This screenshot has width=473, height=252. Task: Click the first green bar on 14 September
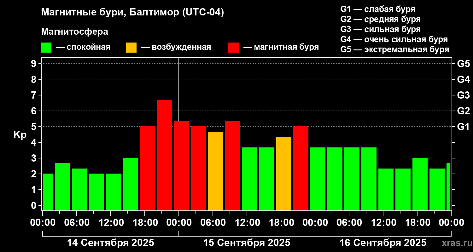(48, 192)
